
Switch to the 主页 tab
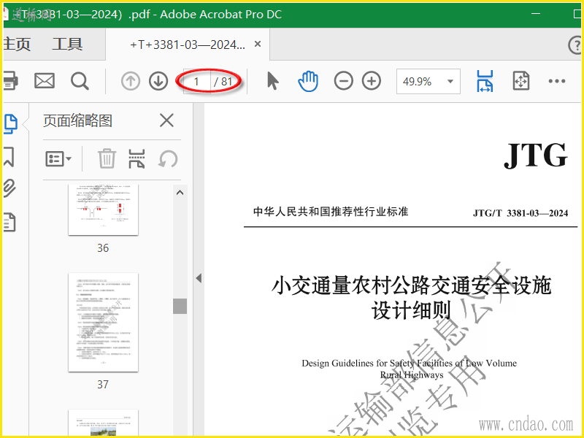16,45
